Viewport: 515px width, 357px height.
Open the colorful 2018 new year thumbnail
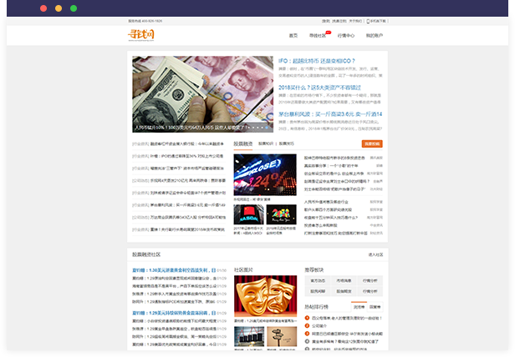tap(281, 214)
